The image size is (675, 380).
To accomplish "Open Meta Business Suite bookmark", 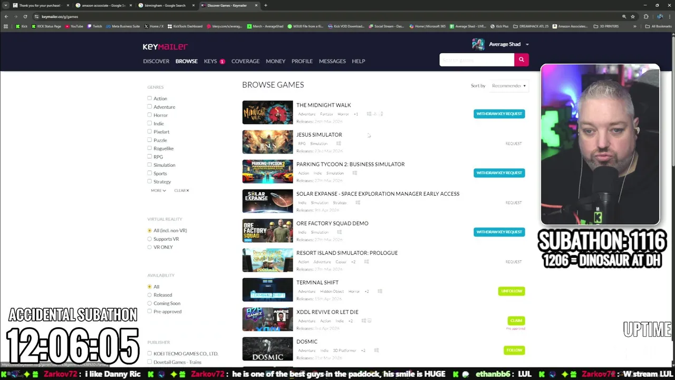I will pyautogui.click(x=123, y=26).
